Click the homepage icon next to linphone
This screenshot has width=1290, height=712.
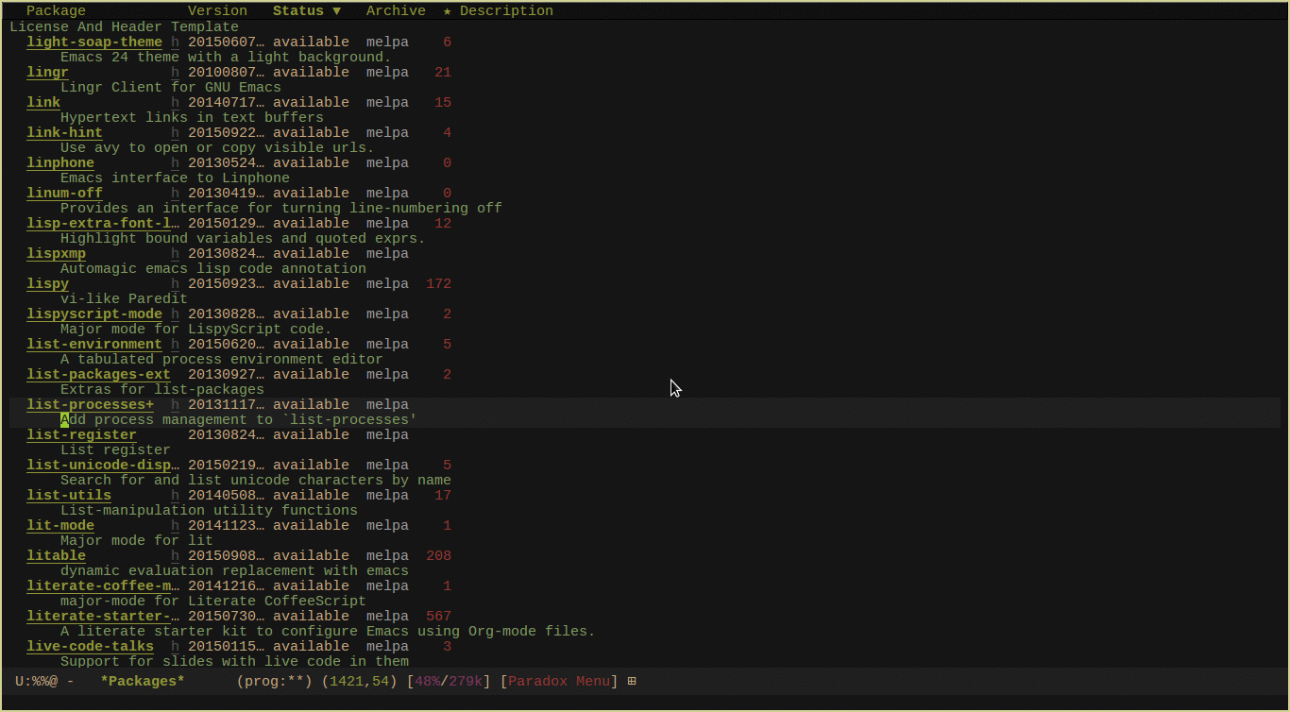click(175, 162)
